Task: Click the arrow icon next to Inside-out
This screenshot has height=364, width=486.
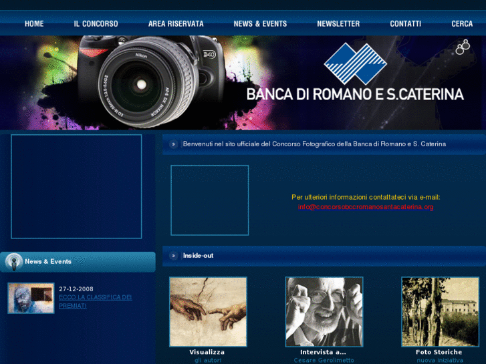Action: tap(174, 256)
